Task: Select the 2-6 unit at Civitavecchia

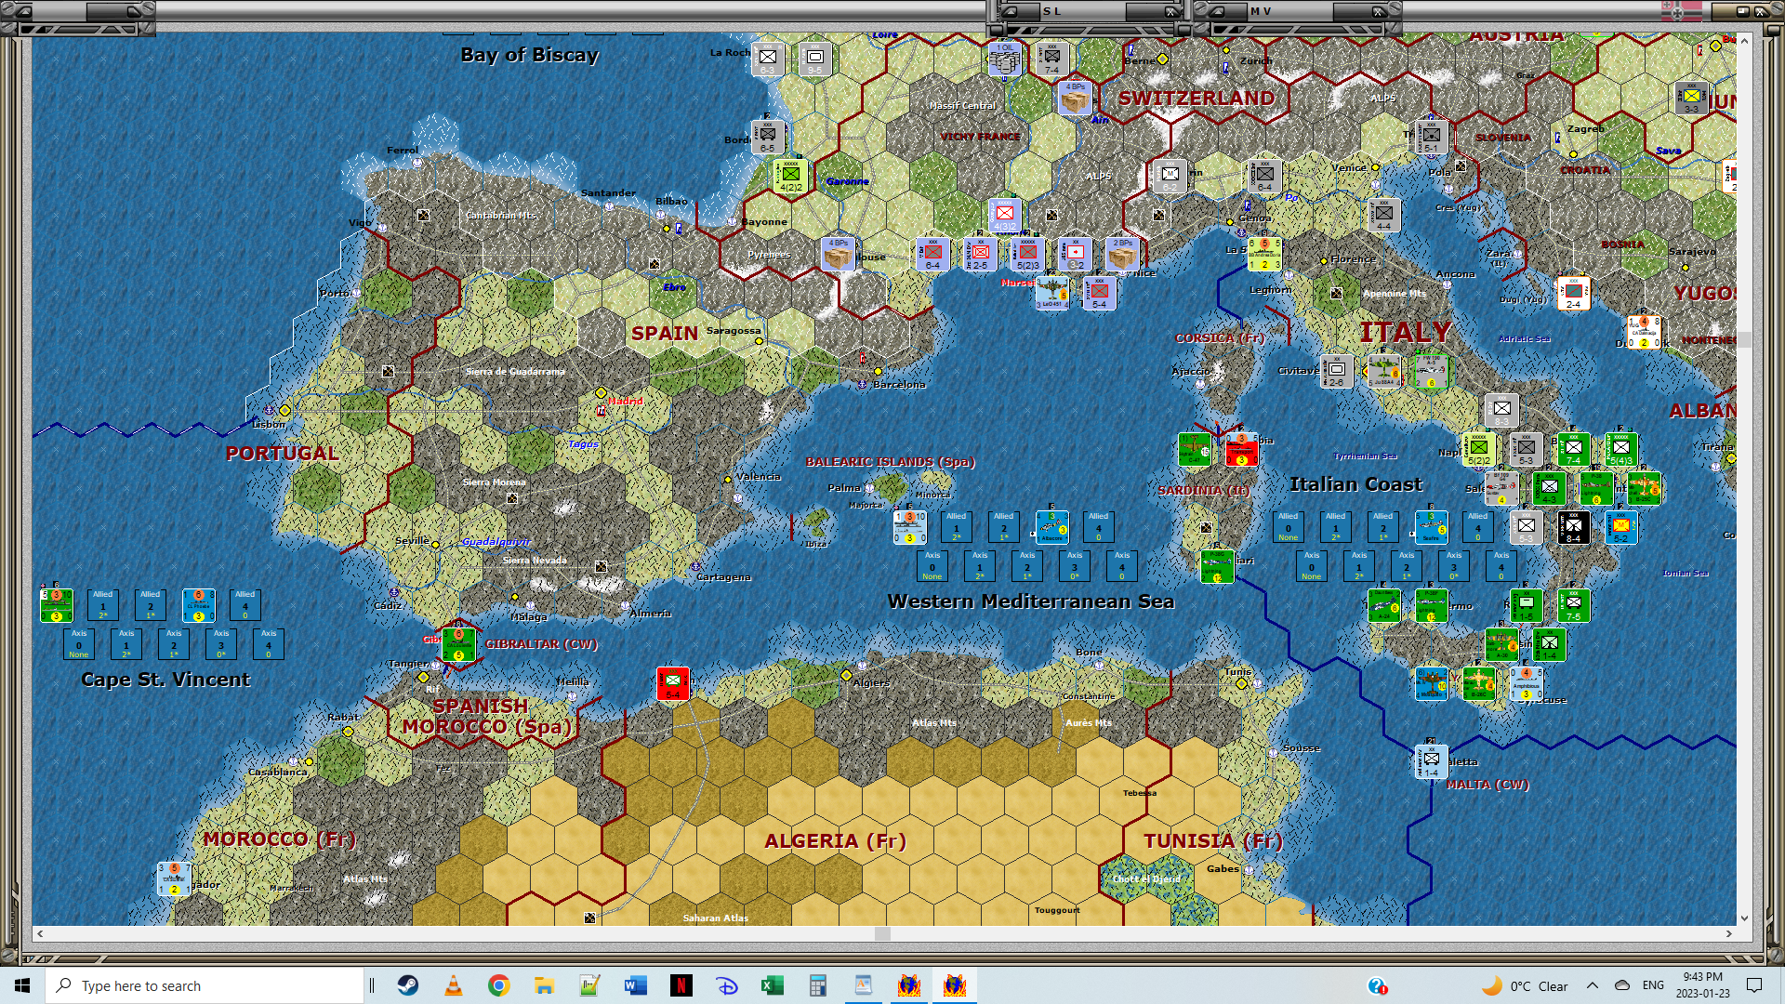Action: coord(1336,371)
